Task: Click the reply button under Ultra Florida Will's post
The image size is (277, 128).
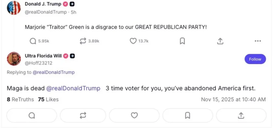Action: [32, 115]
